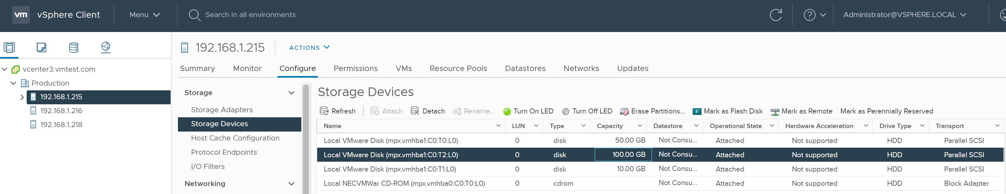Click the global refresh icon in header
The width and height of the screenshot is (1006, 194).
pos(775,15)
